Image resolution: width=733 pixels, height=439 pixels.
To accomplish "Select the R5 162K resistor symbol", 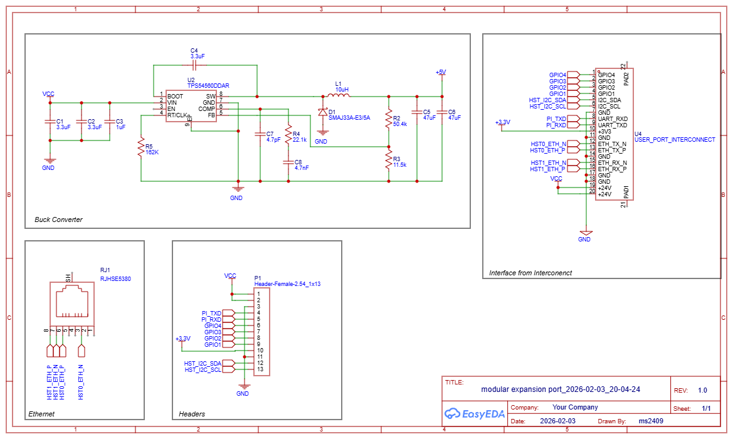I will (x=140, y=147).
